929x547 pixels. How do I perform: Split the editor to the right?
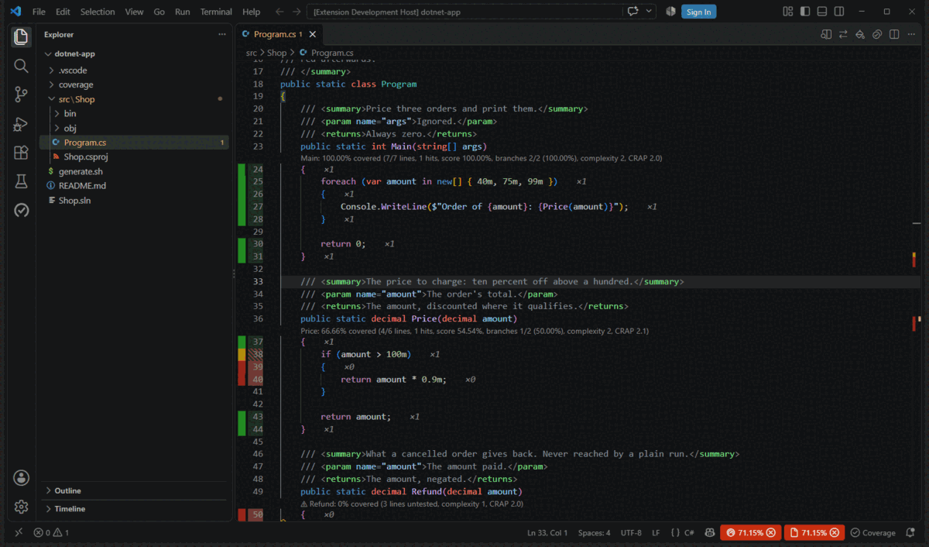(x=894, y=34)
